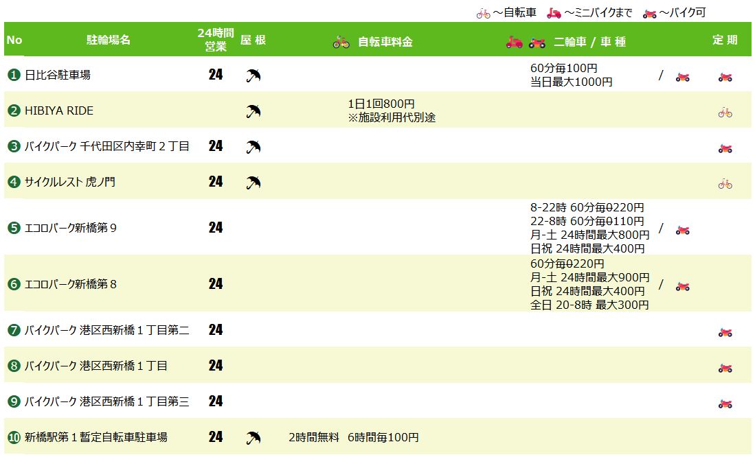Click the 定期 column header
Screen dimensions: 755x455
click(x=725, y=40)
